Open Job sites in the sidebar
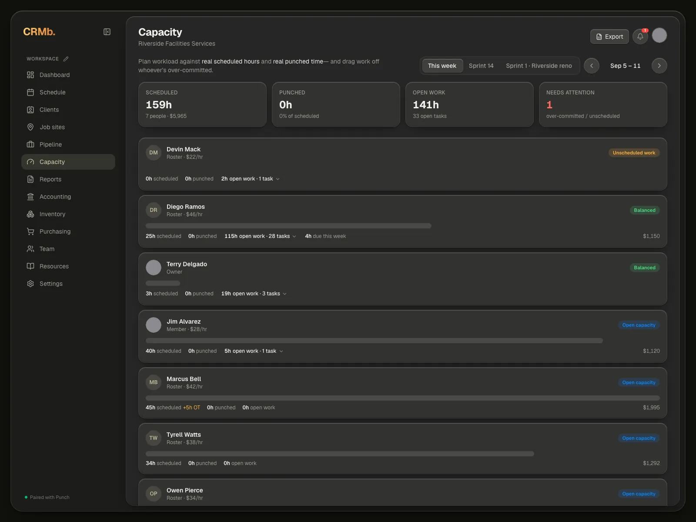The width and height of the screenshot is (696, 522). pos(68,127)
